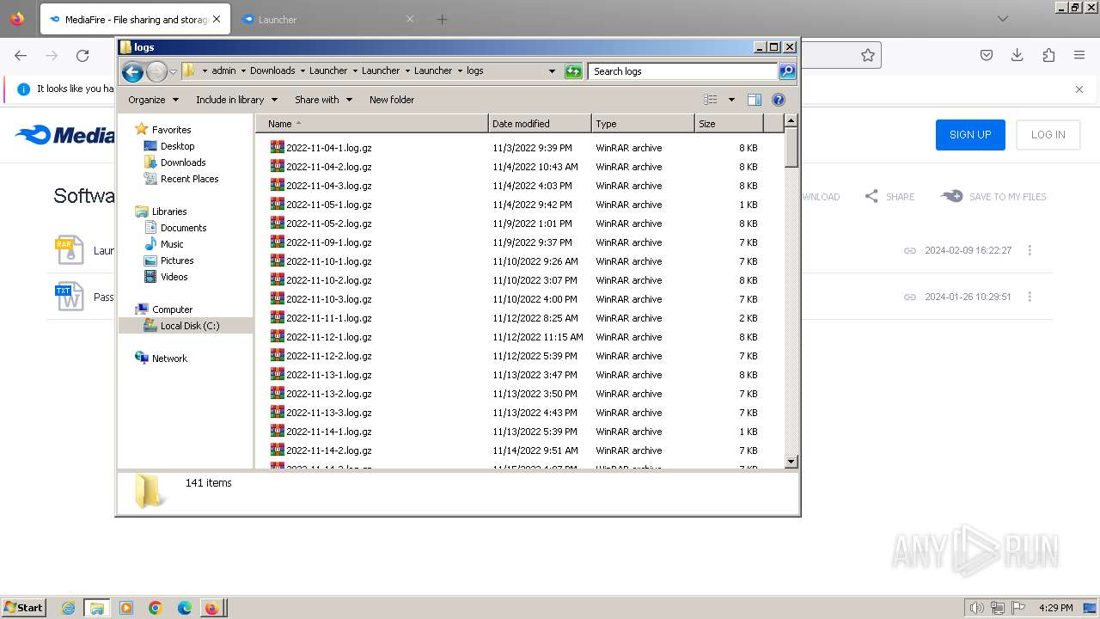The height and width of the screenshot is (619, 1100).
Task: Click the search magnifier icon in Explorer
Action: coord(787,71)
